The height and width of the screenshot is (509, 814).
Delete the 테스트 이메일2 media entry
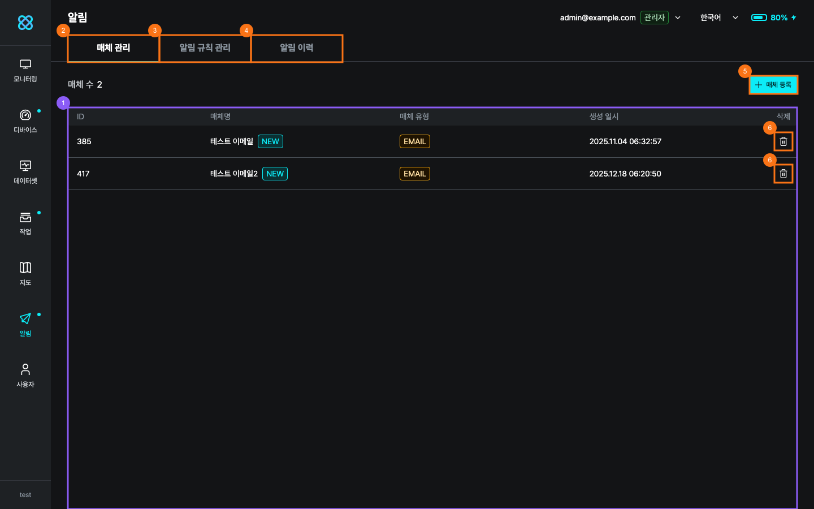click(x=783, y=174)
